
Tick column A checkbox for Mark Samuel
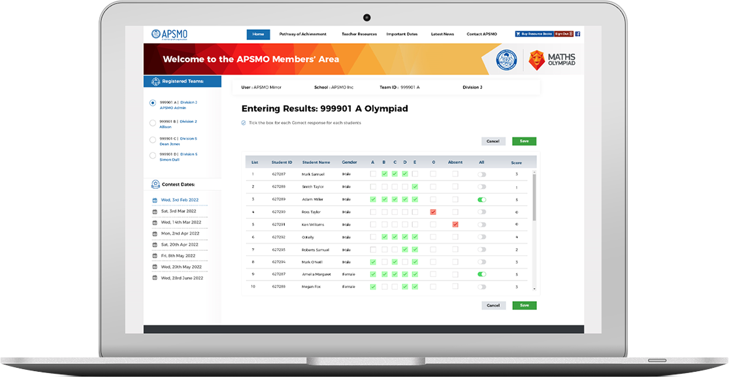(x=373, y=174)
